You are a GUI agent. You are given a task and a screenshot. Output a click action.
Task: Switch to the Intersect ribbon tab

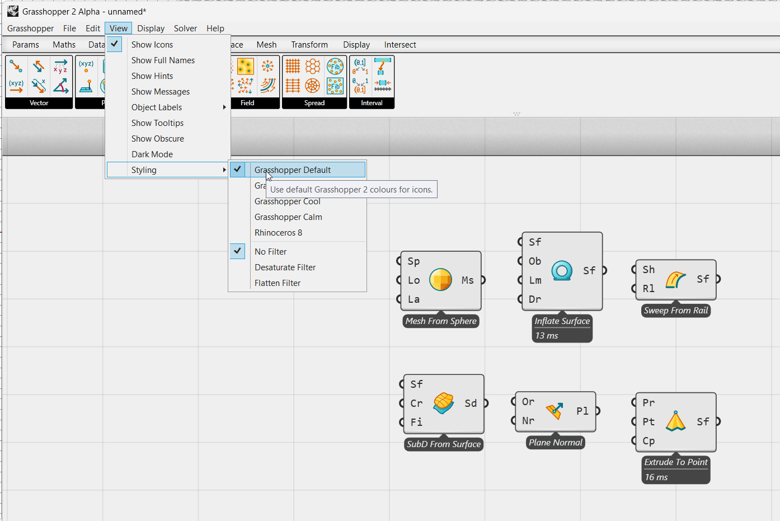[400, 44]
